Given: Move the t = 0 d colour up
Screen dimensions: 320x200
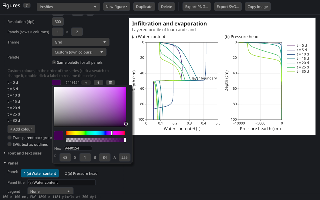Looking at the screenshot, I should click(86, 82).
